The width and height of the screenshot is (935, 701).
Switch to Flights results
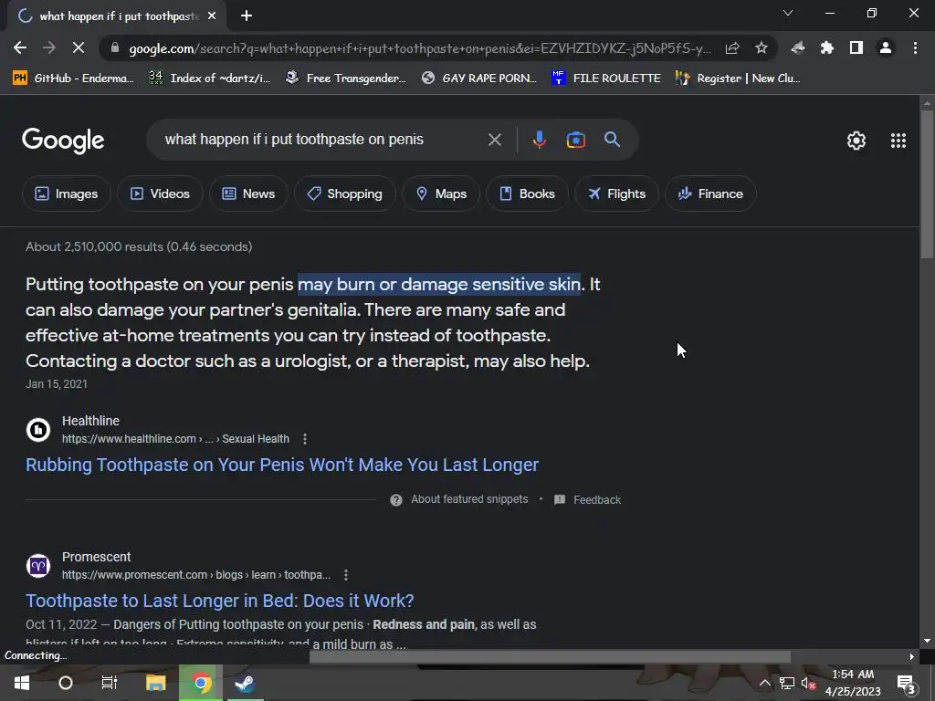[x=616, y=194]
